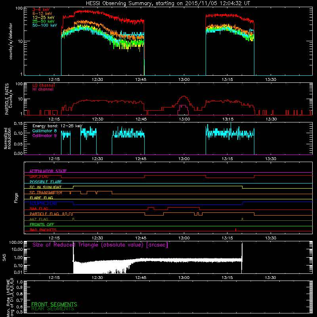Click the Collimator 8 legend label
The width and height of the screenshot is (317, 317).
pos(44,131)
